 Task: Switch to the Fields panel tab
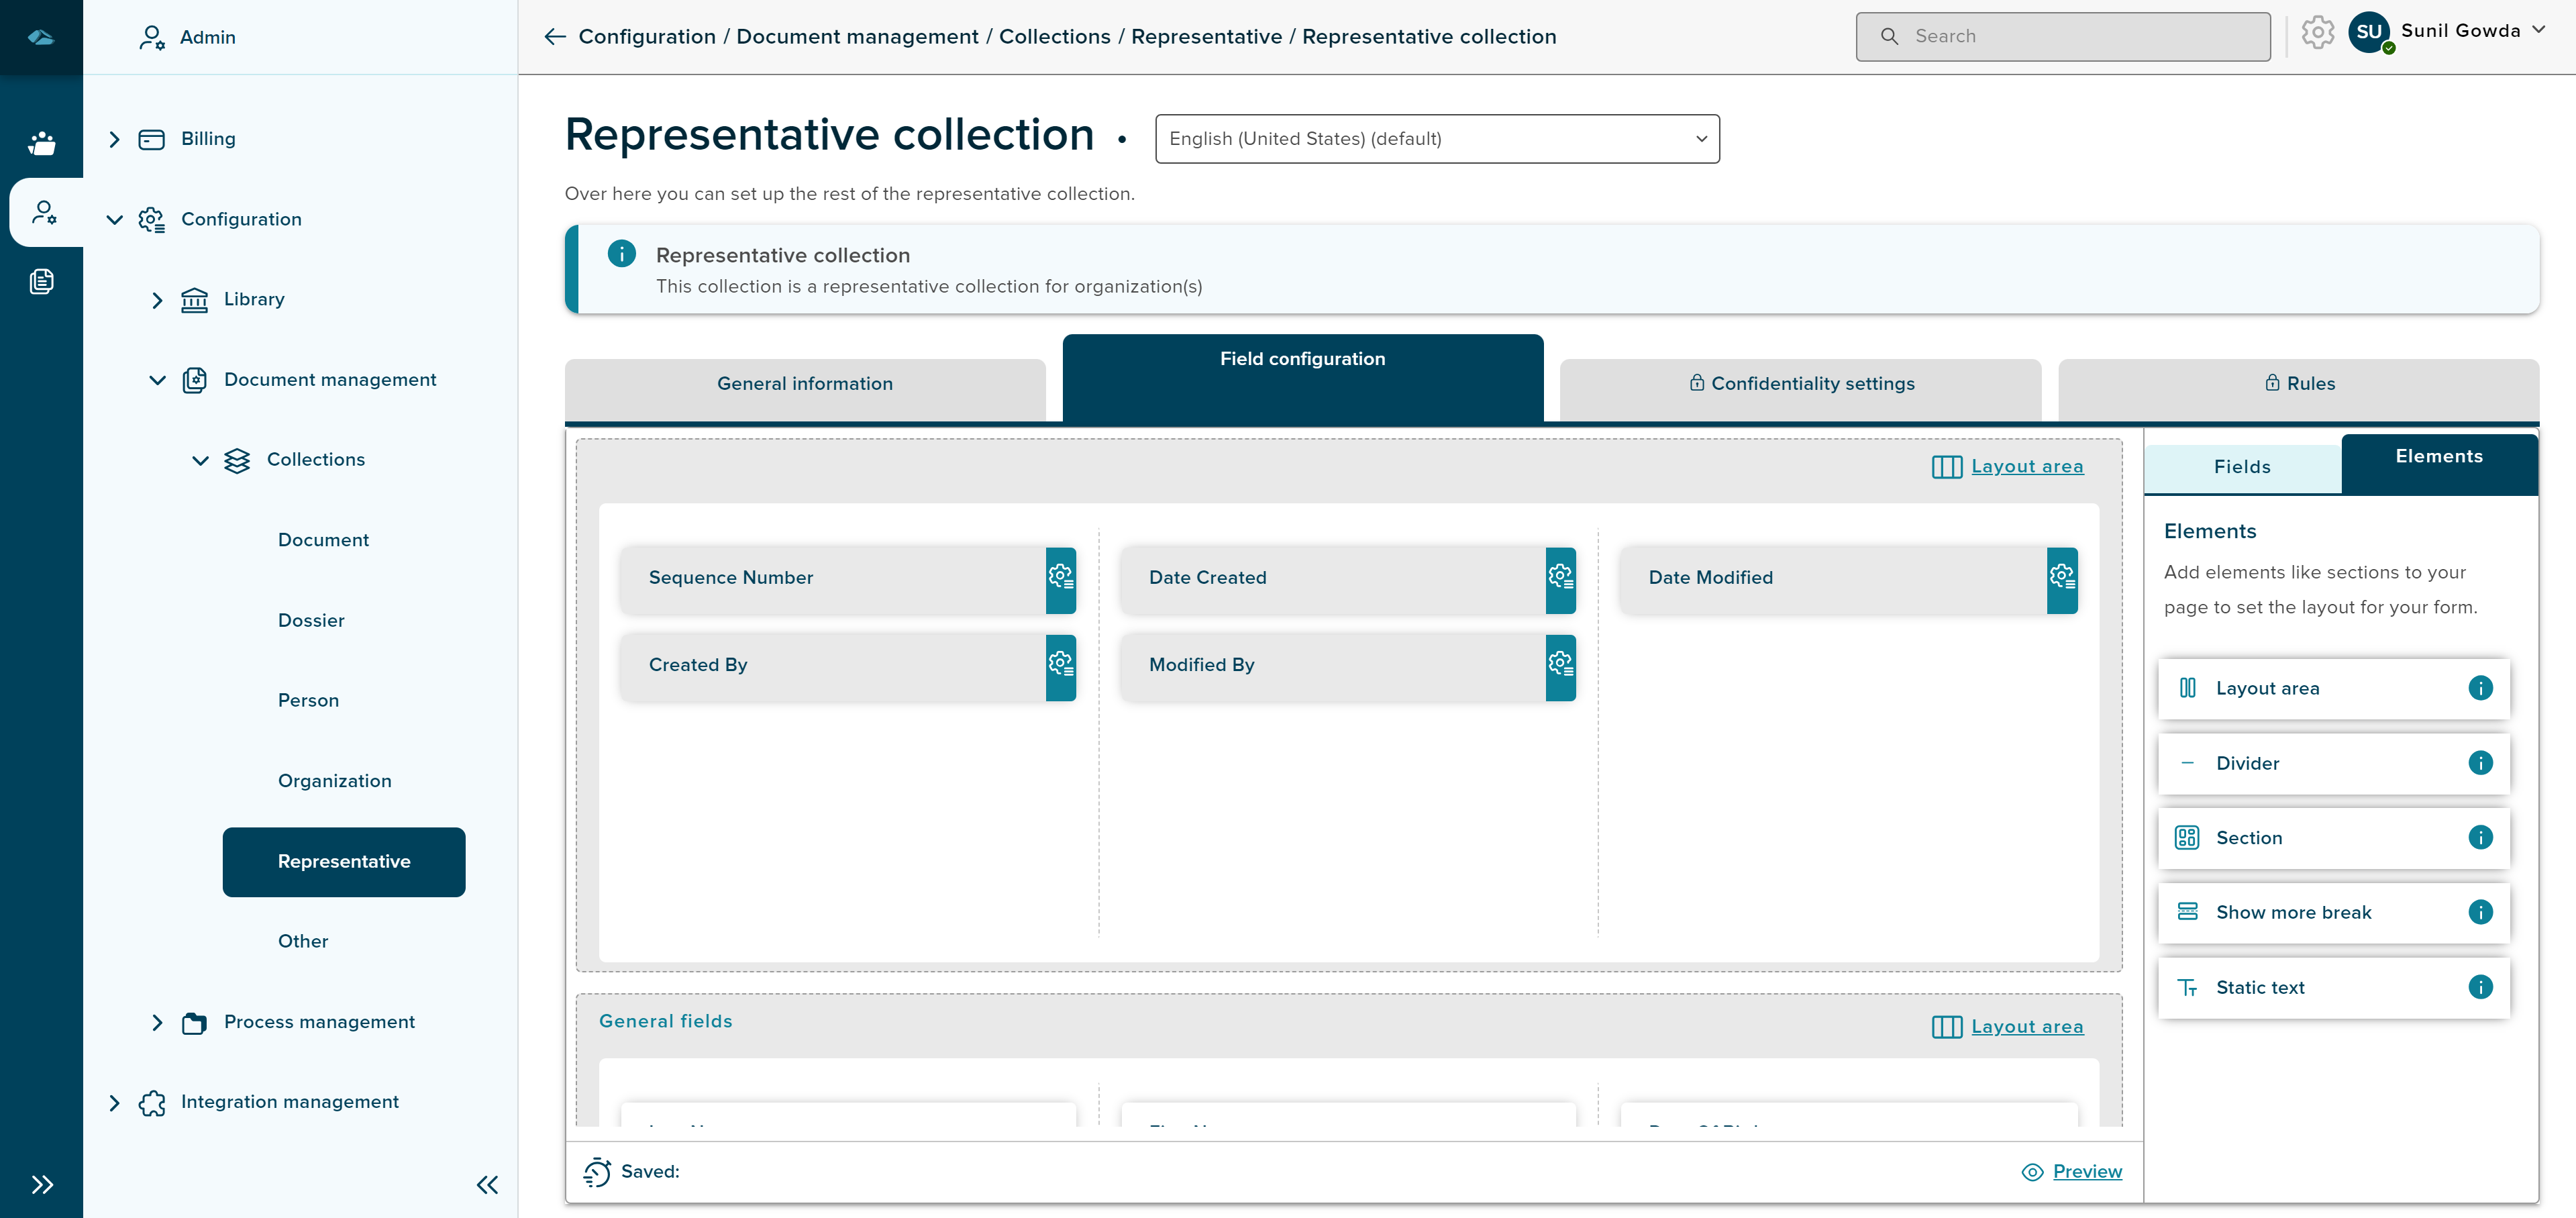click(2242, 467)
